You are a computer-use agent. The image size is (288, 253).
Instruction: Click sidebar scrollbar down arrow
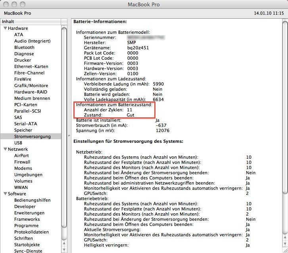64,250
